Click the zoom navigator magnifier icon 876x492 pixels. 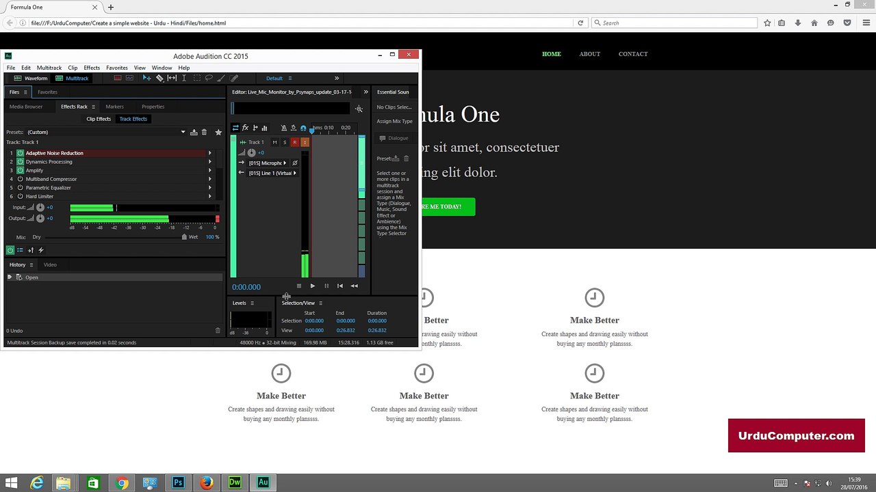pos(359,109)
